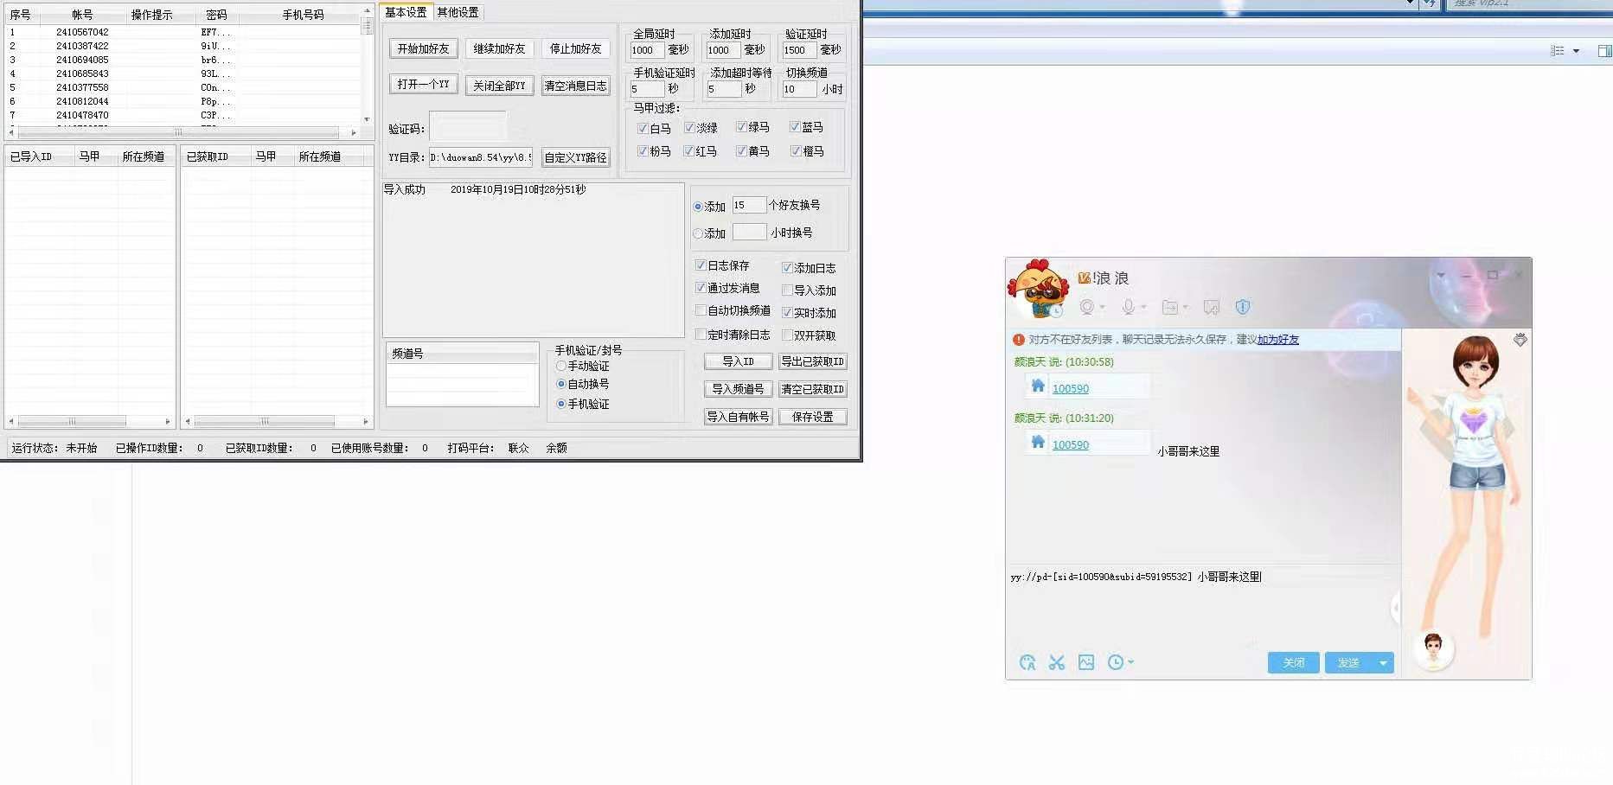The width and height of the screenshot is (1613, 785).
Task: Enable the 自动切换频道 checkbox
Action: [701, 310]
